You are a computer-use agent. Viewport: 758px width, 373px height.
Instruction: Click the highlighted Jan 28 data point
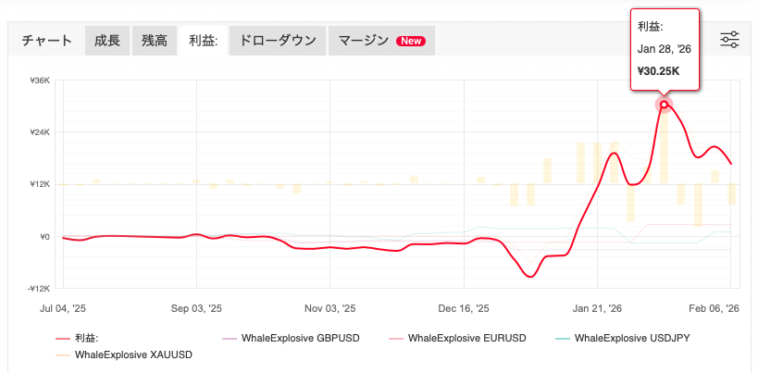(664, 105)
